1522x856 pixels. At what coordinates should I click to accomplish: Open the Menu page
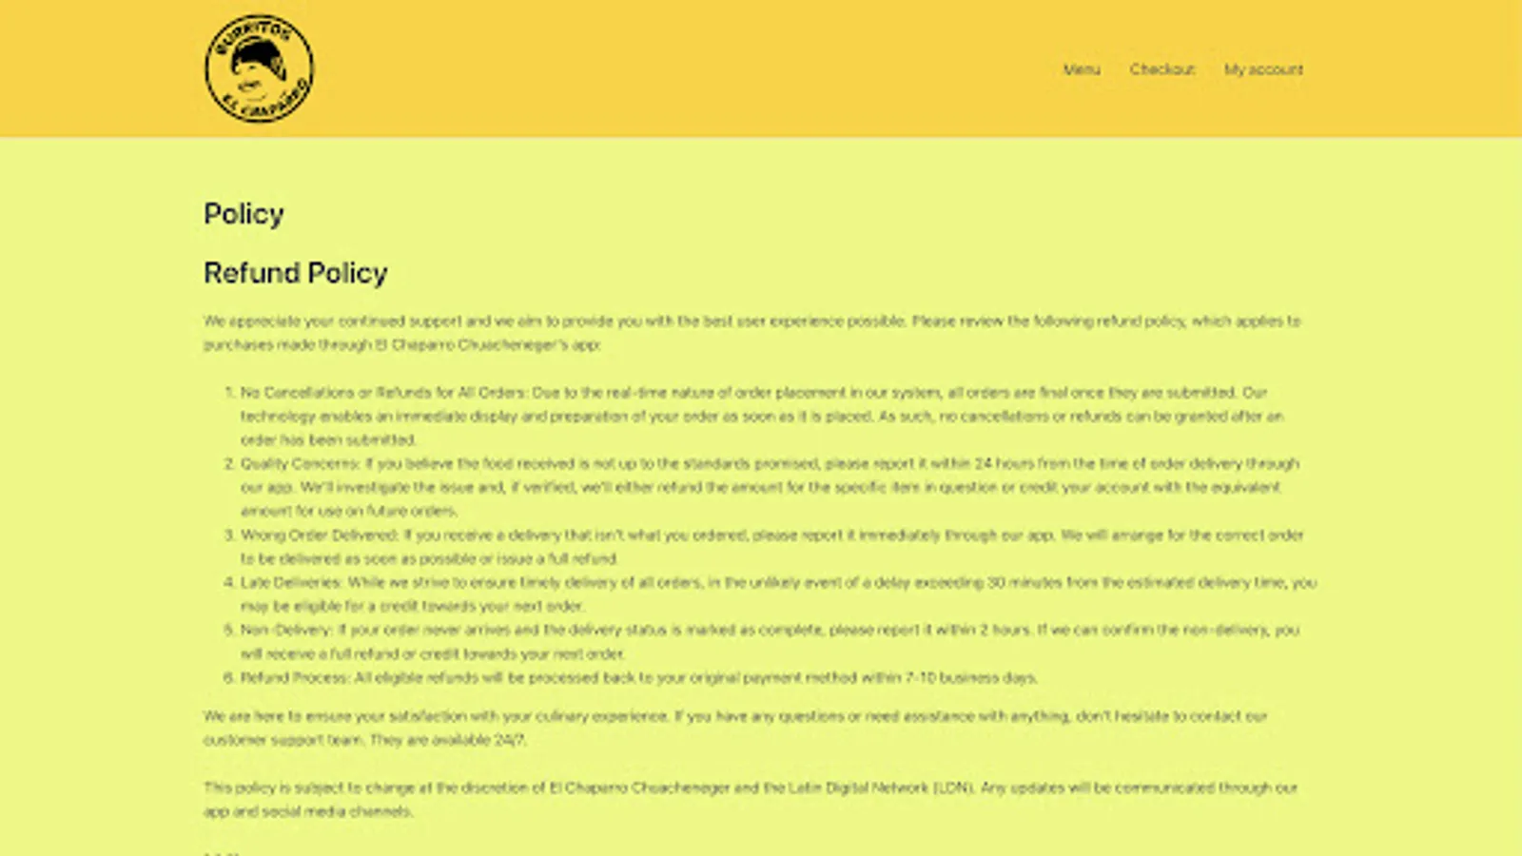[1082, 69]
